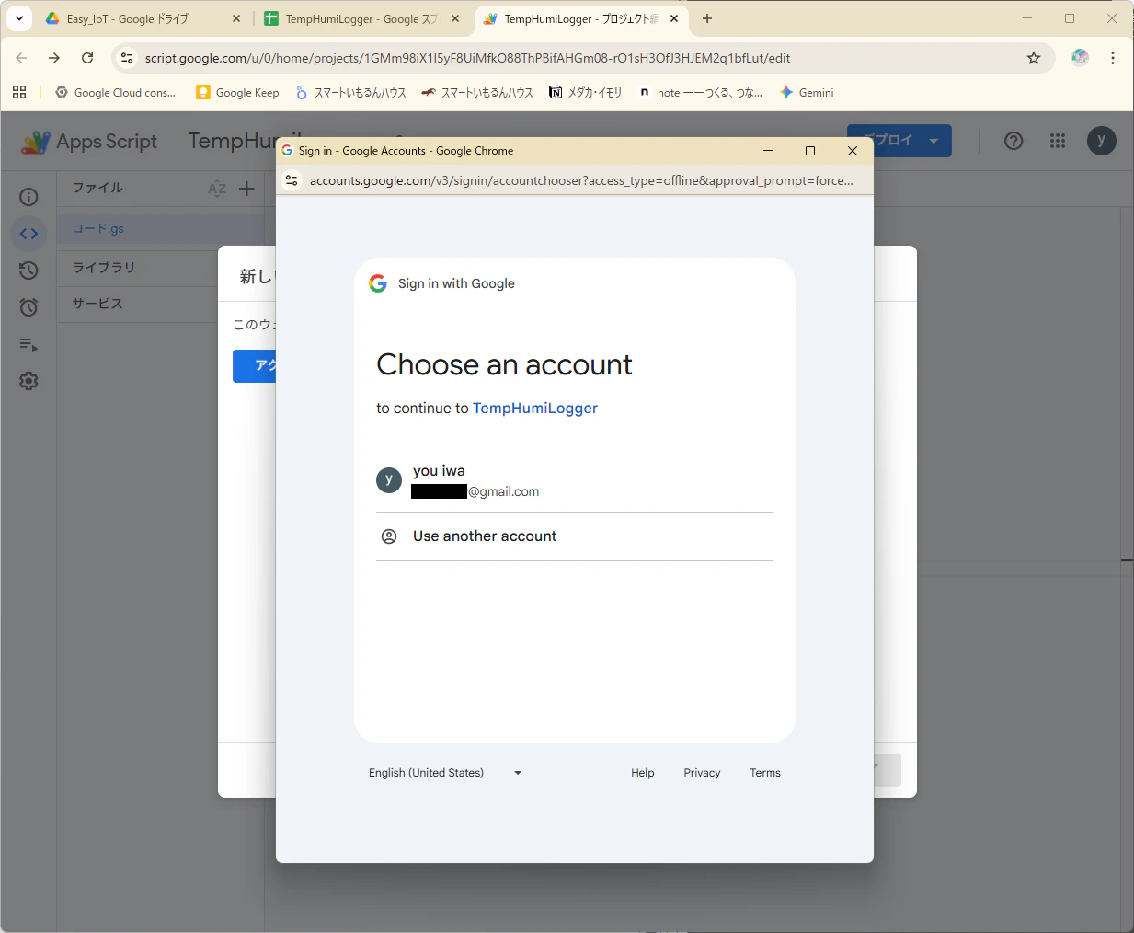Open the Chrome three-dot menu

1113,58
